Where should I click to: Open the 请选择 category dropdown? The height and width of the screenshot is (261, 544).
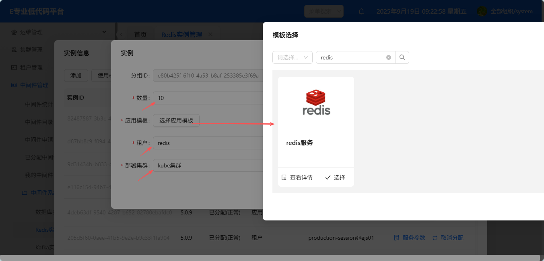pos(293,57)
